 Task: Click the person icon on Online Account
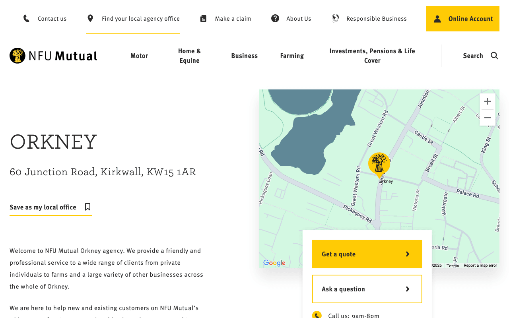(x=437, y=19)
